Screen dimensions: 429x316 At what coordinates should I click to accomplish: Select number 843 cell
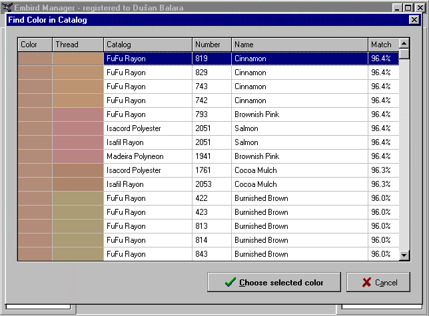tap(212, 254)
